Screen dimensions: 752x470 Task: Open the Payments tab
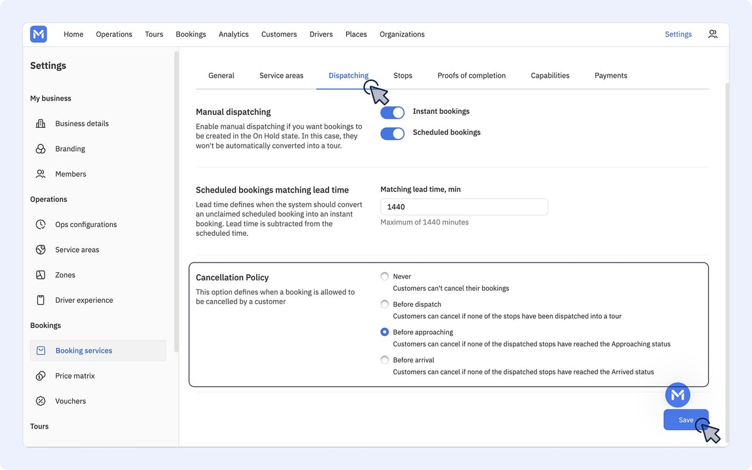(x=611, y=76)
